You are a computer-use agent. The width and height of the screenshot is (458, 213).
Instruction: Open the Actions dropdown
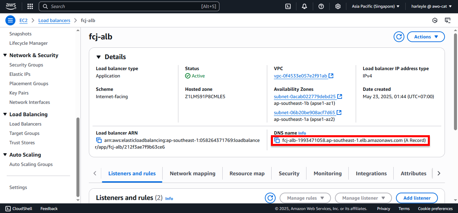[426, 37]
